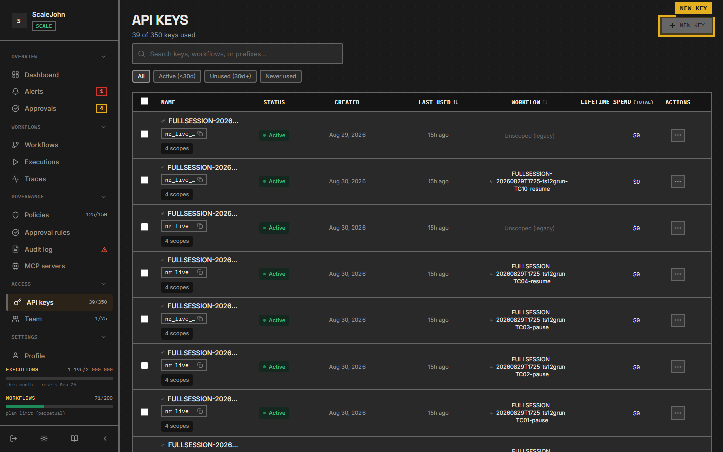Screen dimensions: 723x452
Task: Click the ScaleJohn workspace avatar
Action: 19,20
